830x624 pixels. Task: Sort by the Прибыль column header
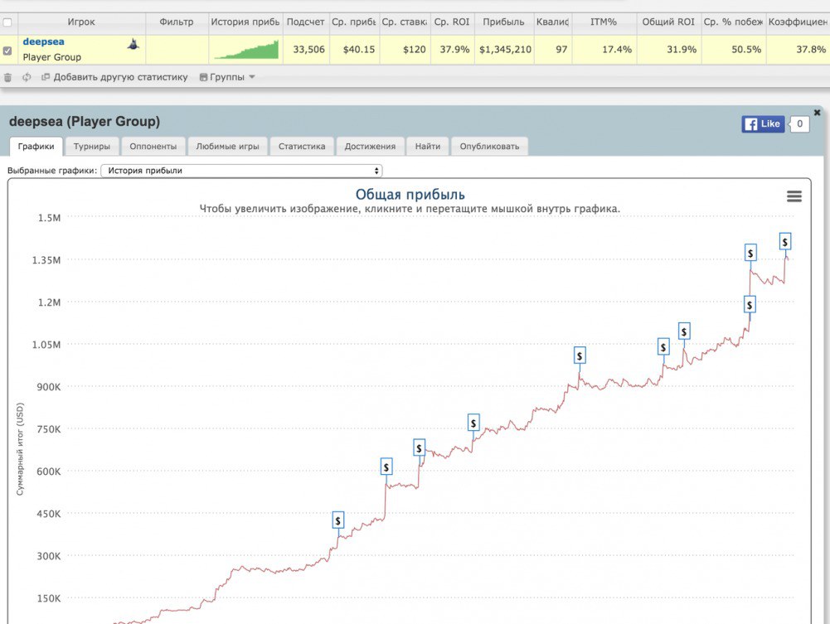coord(502,22)
